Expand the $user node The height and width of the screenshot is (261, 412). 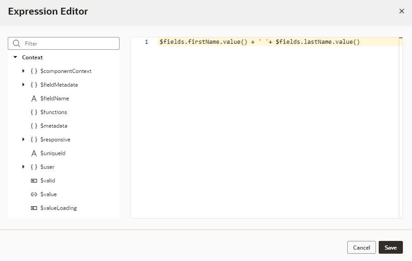tap(23, 167)
